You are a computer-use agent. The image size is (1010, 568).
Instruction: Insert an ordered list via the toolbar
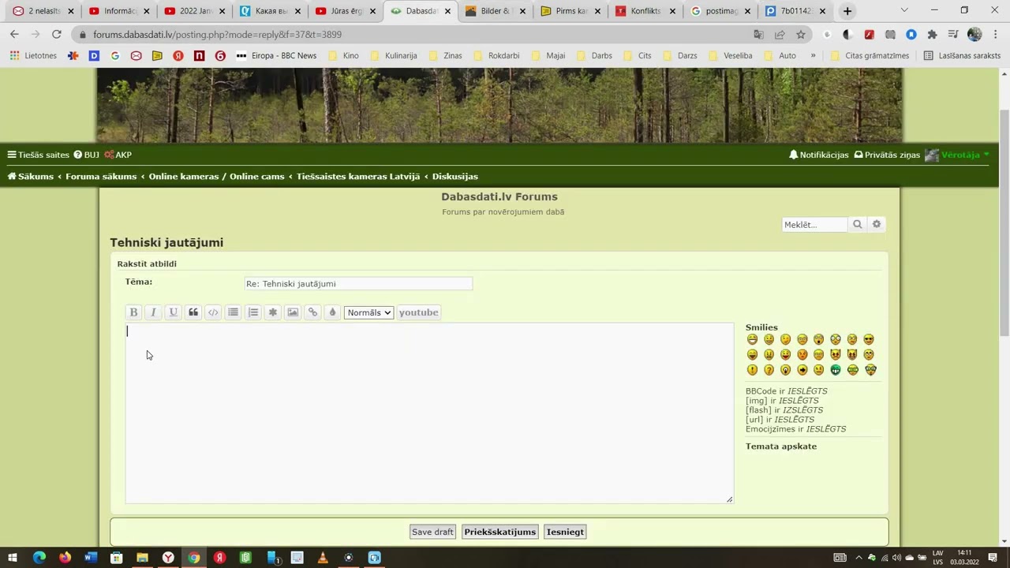click(252, 312)
